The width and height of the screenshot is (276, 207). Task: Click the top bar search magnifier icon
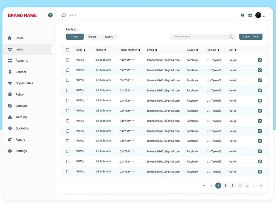pos(64,15)
